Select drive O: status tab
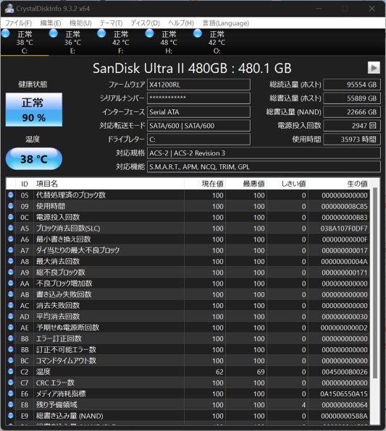The width and height of the screenshot is (386, 431). (x=217, y=43)
